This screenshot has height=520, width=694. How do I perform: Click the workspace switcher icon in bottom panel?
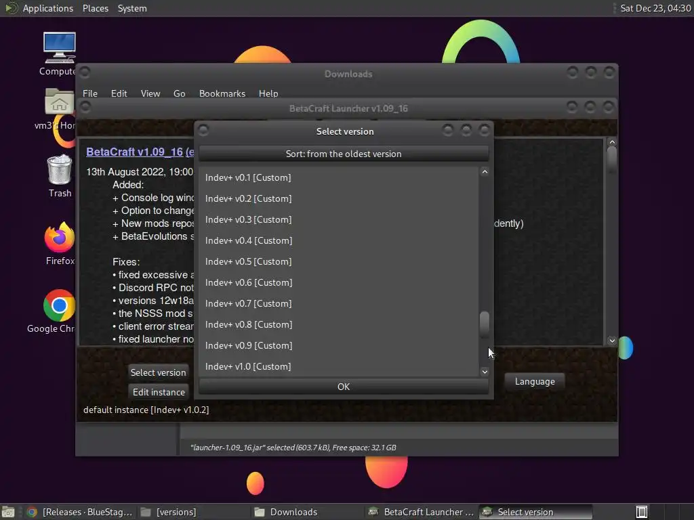coord(642,512)
